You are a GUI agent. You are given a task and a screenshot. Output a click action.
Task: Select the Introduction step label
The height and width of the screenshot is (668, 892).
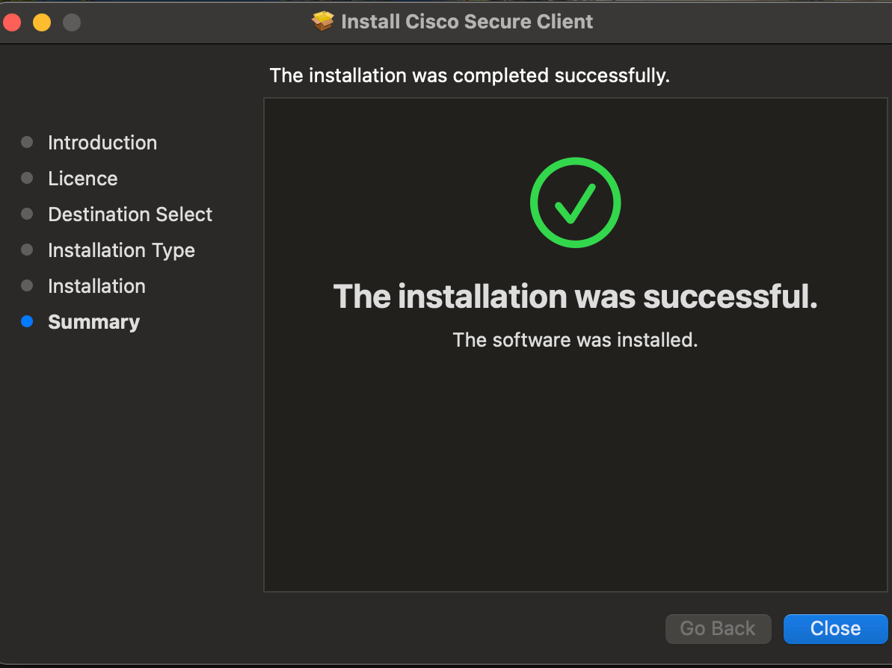pyautogui.click(x=102, y=143)
